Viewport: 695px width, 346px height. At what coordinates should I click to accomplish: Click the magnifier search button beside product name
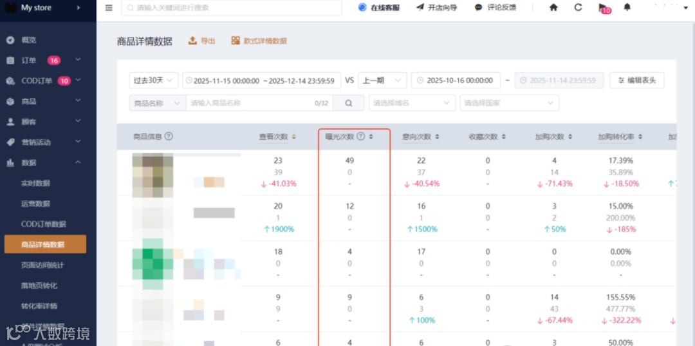348,103
